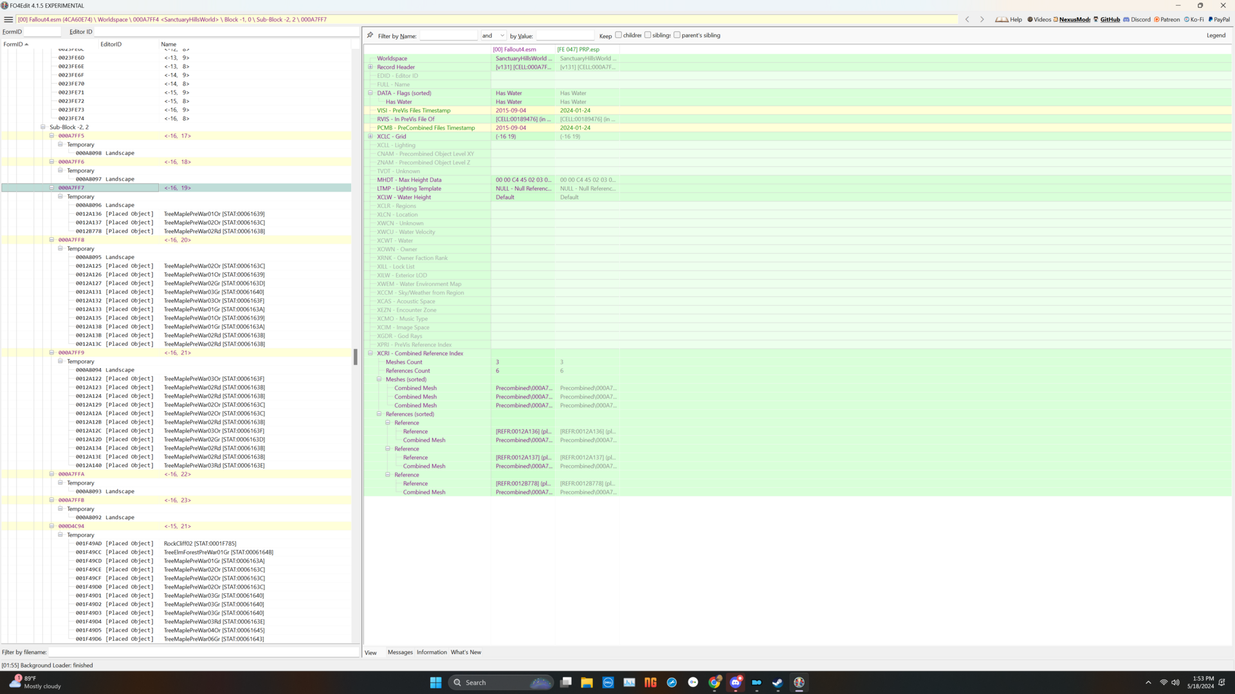1235x694 pixels.
Task: Open Steam from the taskbar
Action: coord(778,682)
